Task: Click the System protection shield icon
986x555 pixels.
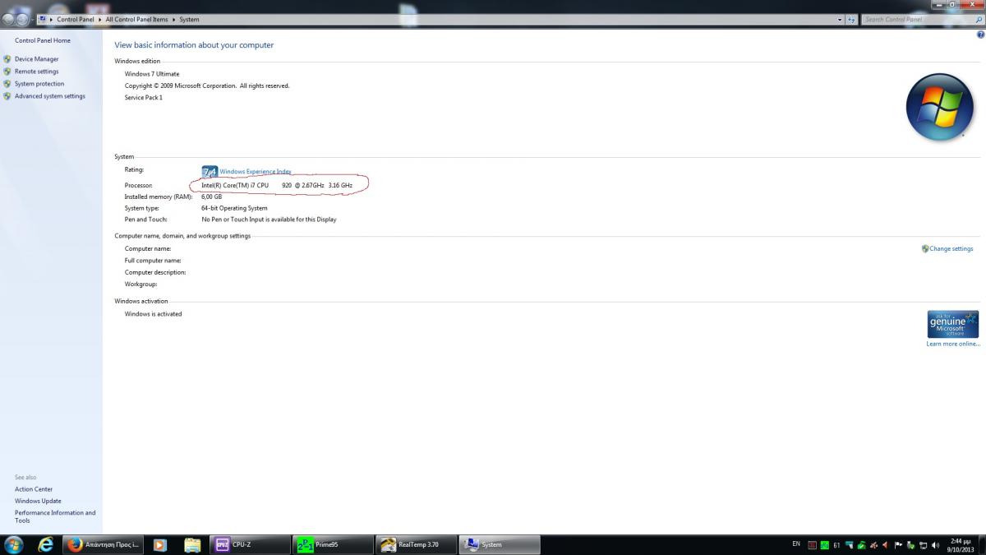Action: tap(7, 84)
